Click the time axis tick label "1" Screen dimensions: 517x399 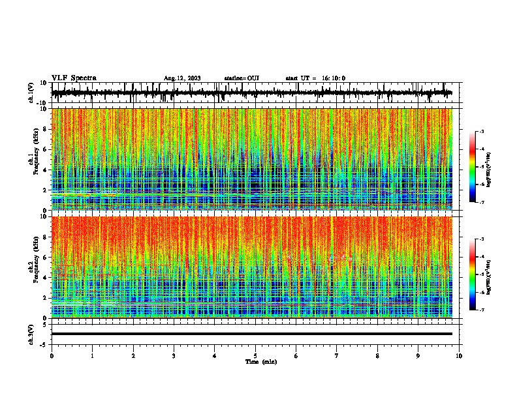92,356
